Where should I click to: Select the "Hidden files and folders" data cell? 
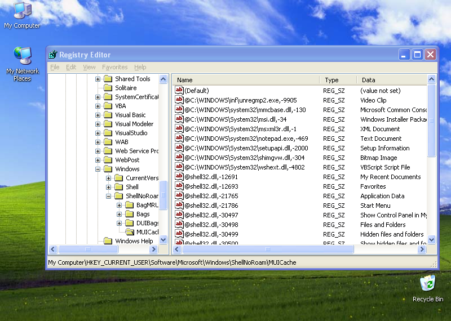click(x=392, y=234)
